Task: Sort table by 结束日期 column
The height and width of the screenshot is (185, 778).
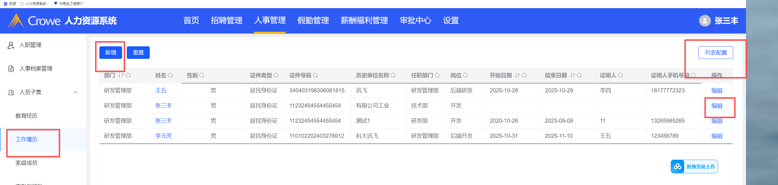Action: point(572,75)
